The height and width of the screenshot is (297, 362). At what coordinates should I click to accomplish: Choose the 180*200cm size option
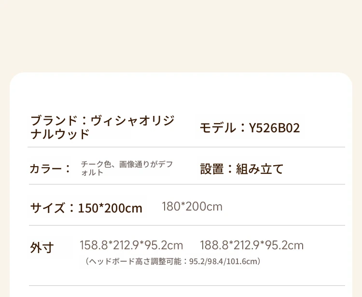click(x=192, y=207)
